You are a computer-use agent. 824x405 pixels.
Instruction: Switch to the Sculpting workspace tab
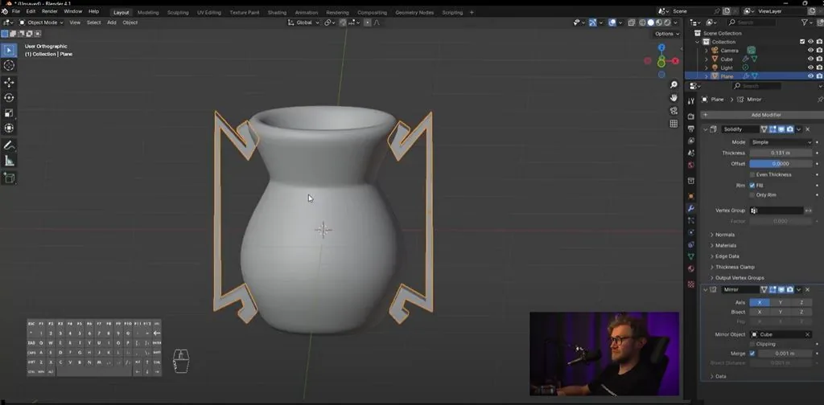click(x=178, y=13)
